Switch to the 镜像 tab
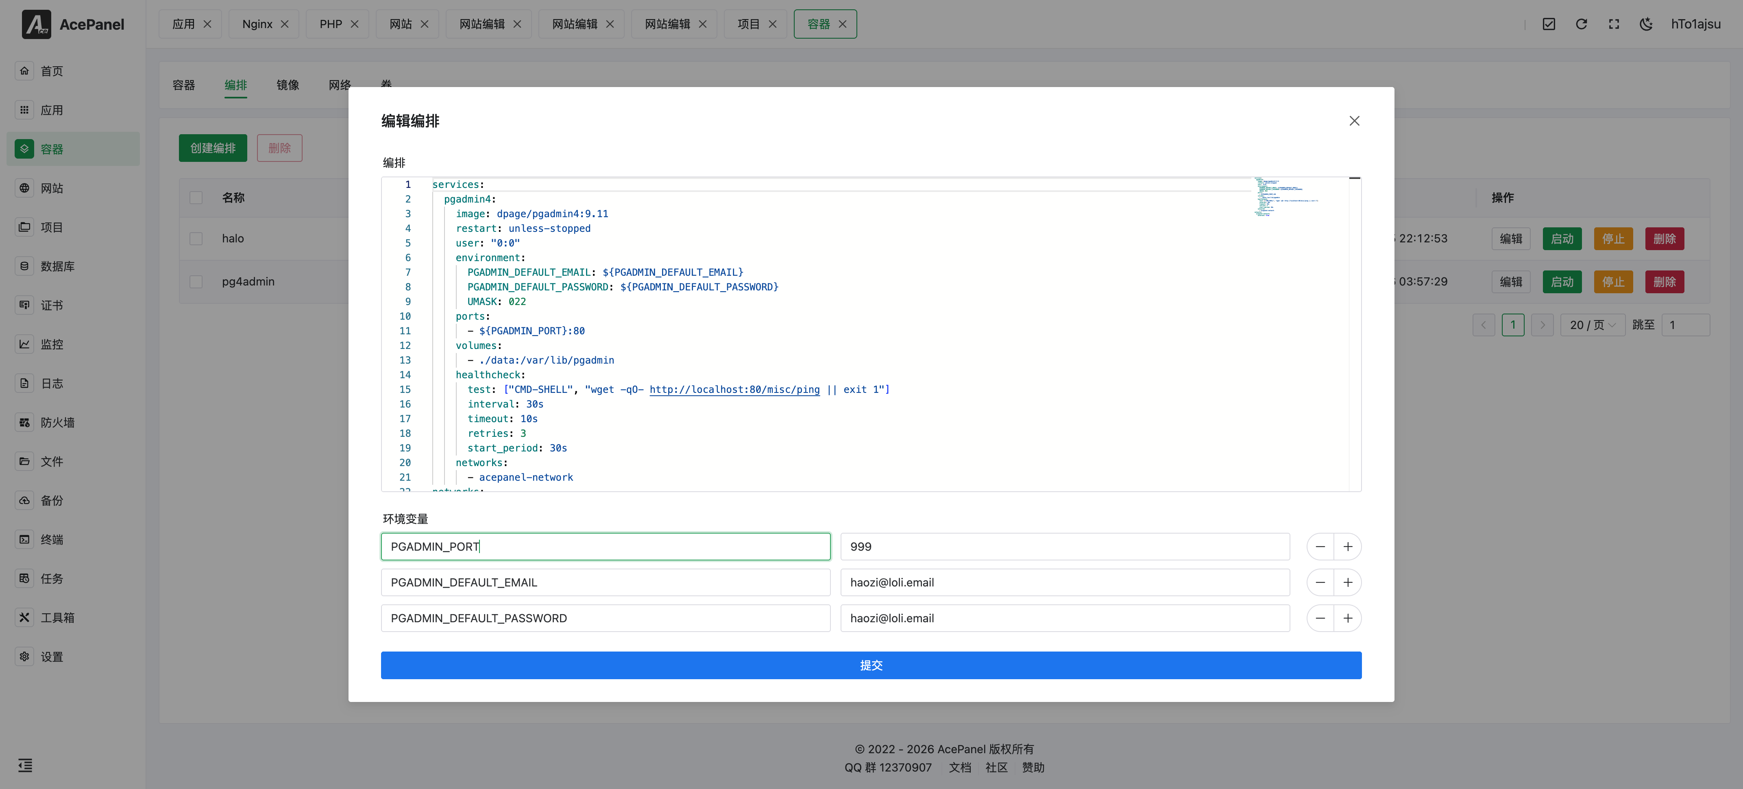The width and height of the screenshot is (1743, 789). click(288, 85)
